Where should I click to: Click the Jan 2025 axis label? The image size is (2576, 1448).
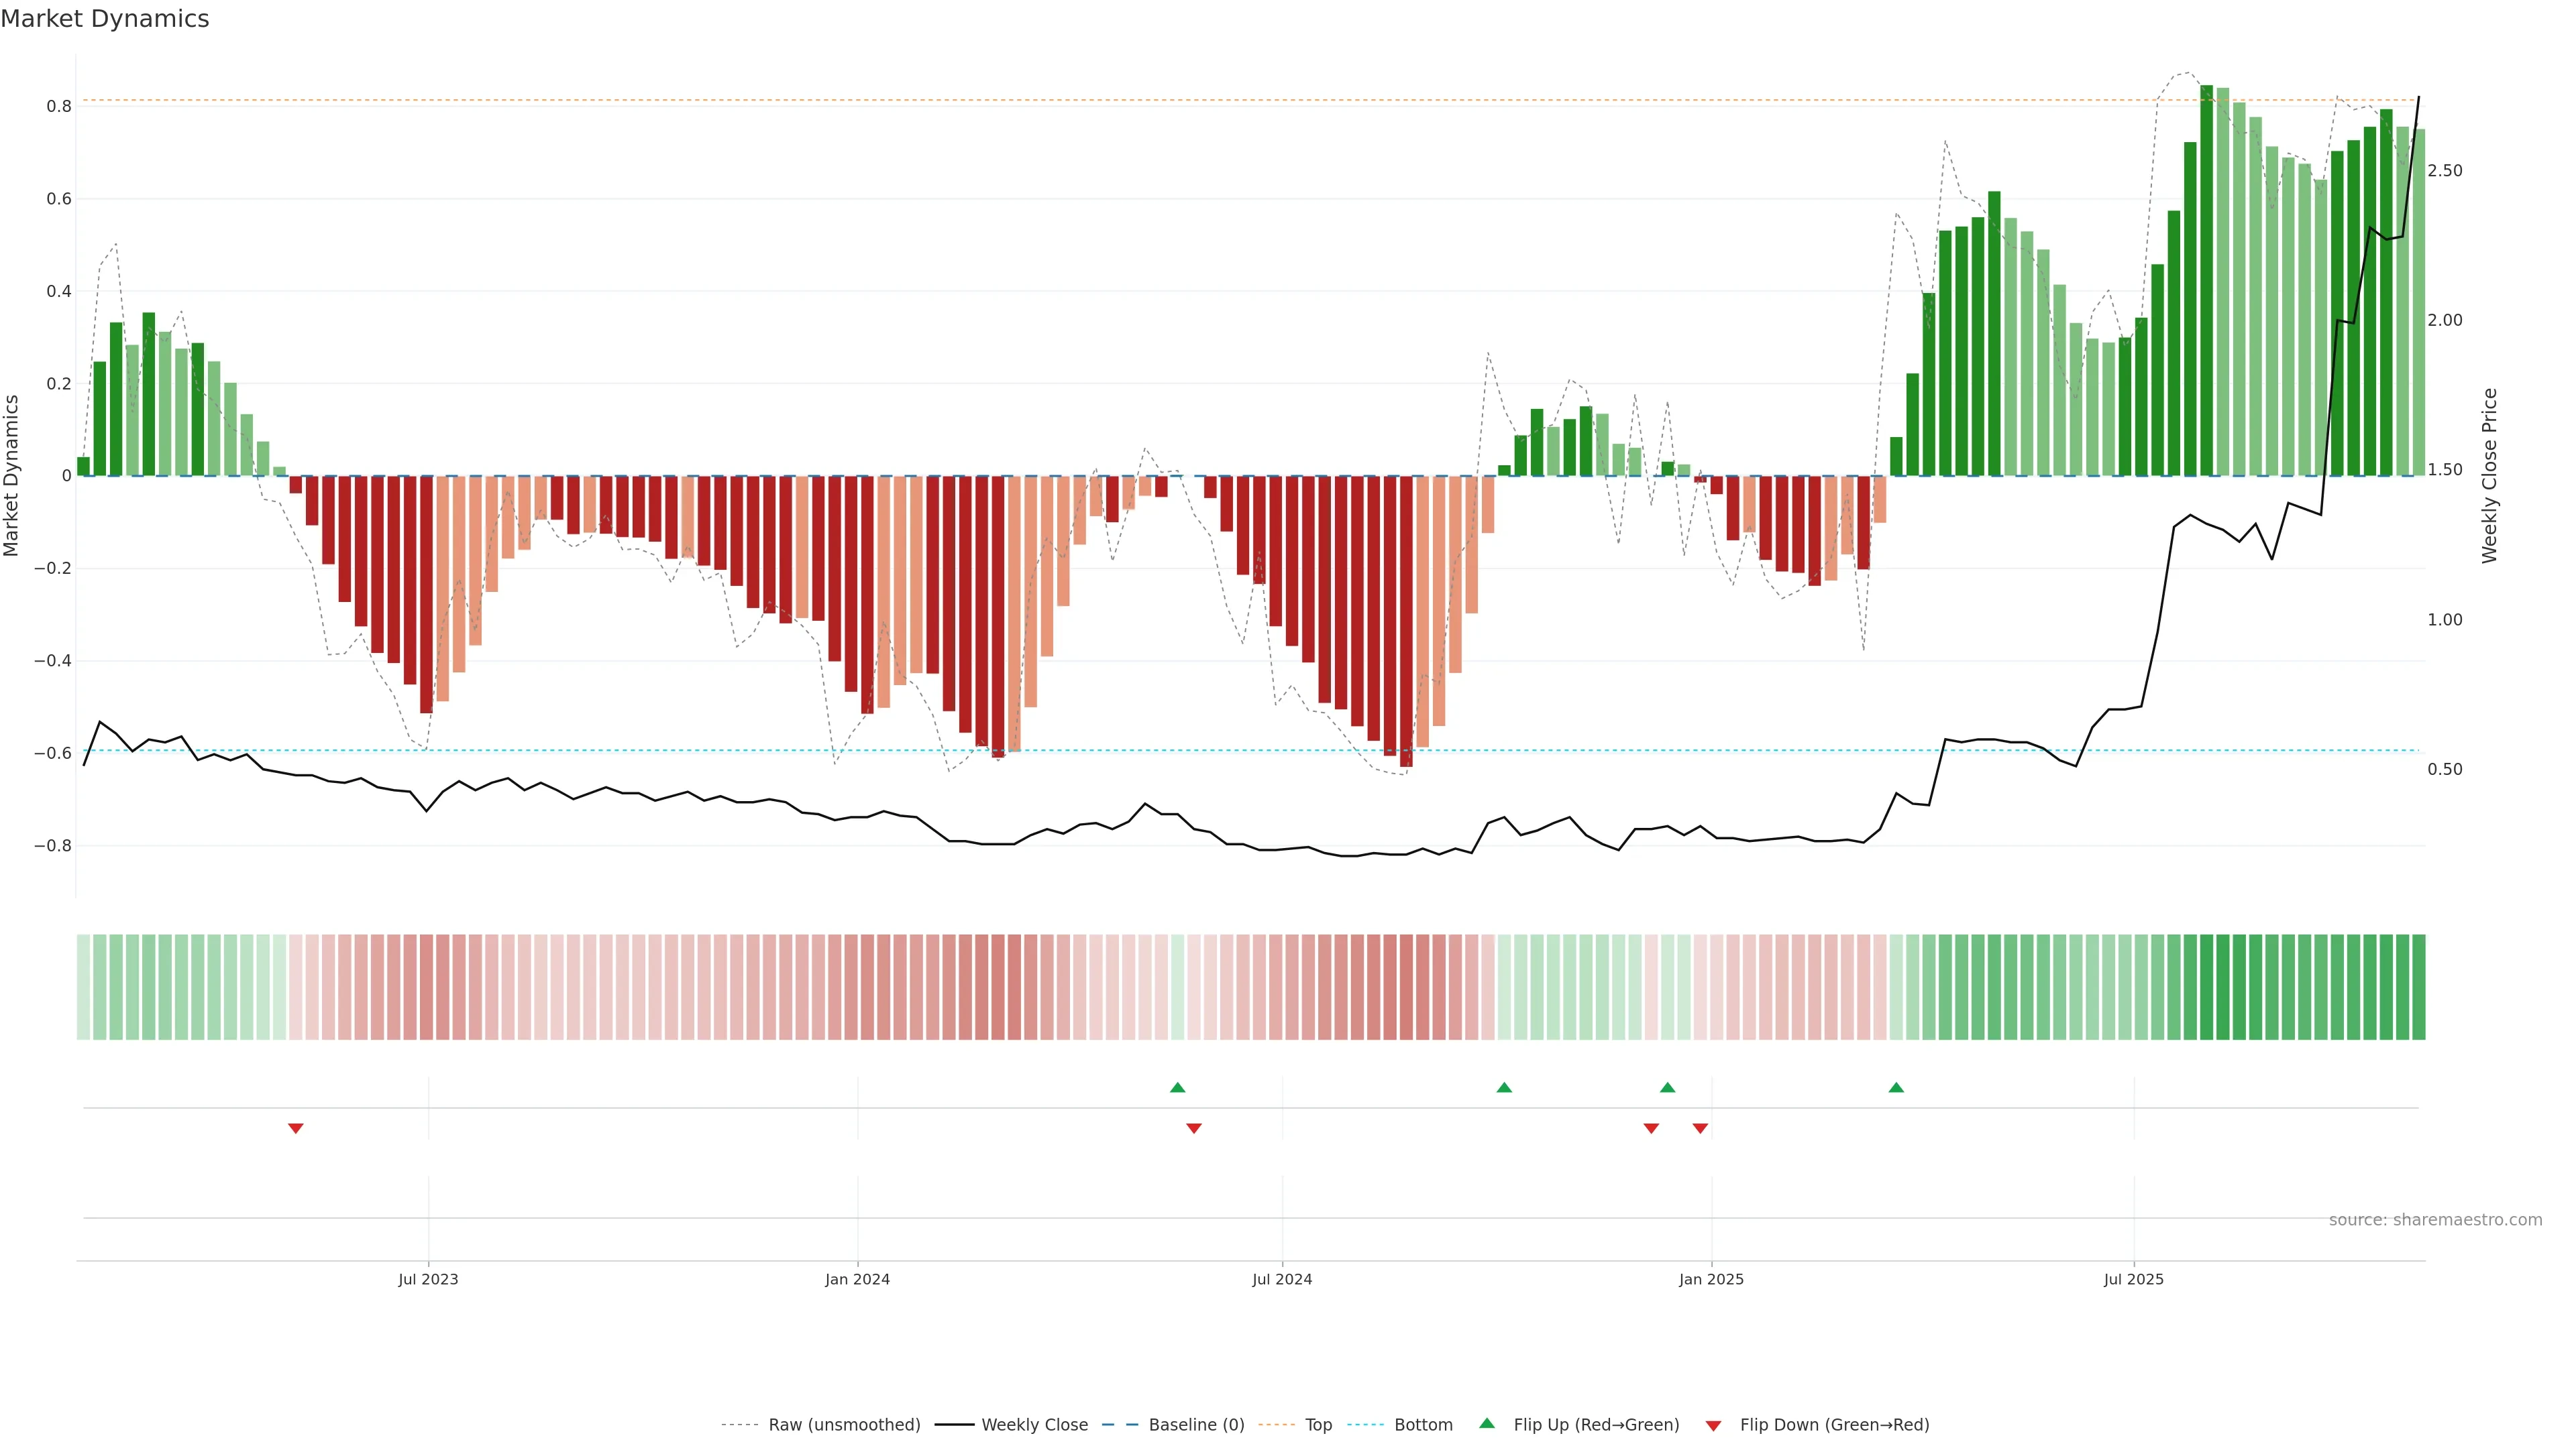click(x=1711, y=1279)
